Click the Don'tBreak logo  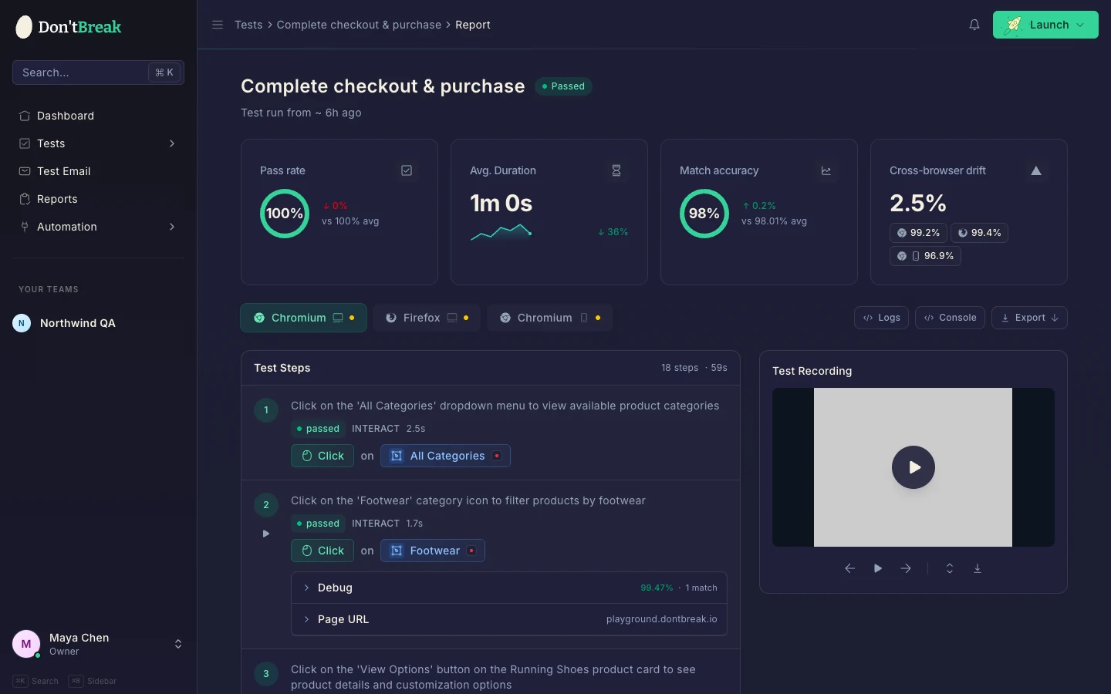69,27
